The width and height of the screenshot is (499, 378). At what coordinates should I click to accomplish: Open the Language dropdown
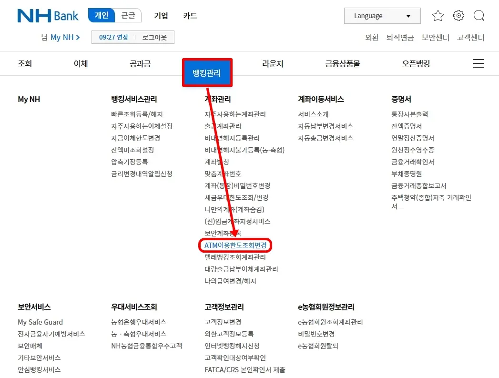(382, 15)
